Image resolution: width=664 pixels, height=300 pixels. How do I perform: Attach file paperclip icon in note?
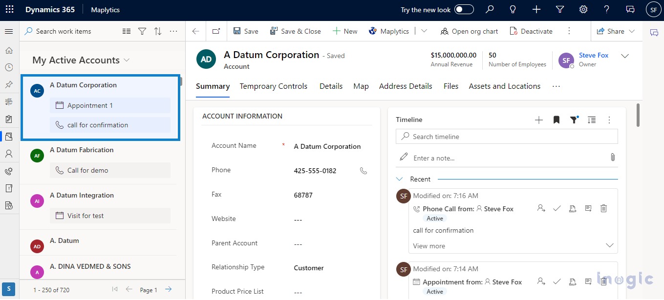612,157
